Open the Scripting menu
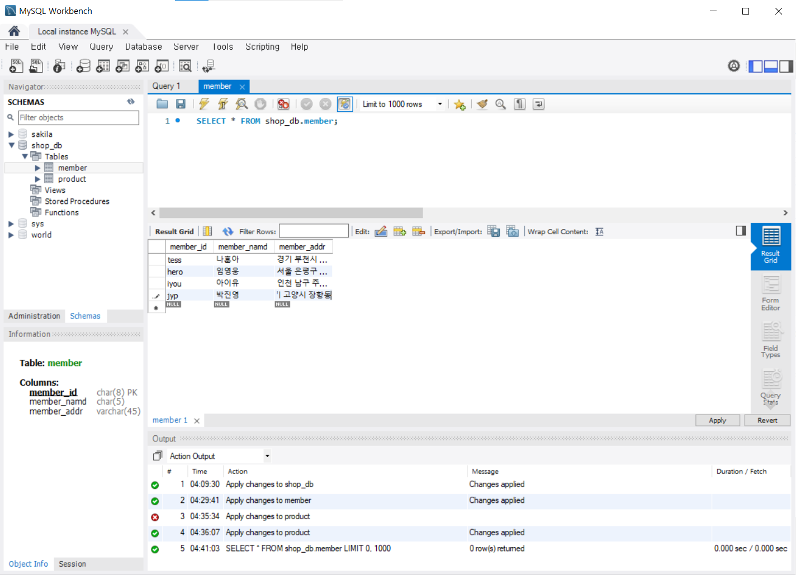This screenshot has height=575, width=796. (x=262, y=47)
